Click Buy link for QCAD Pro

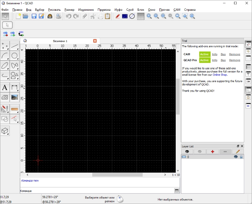click(223, 60)
